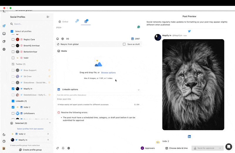Viewport: 235px width, 153px height.
Task: Uncheck the Volbr 2 LinkedIn profile
Action: [13, 107]
